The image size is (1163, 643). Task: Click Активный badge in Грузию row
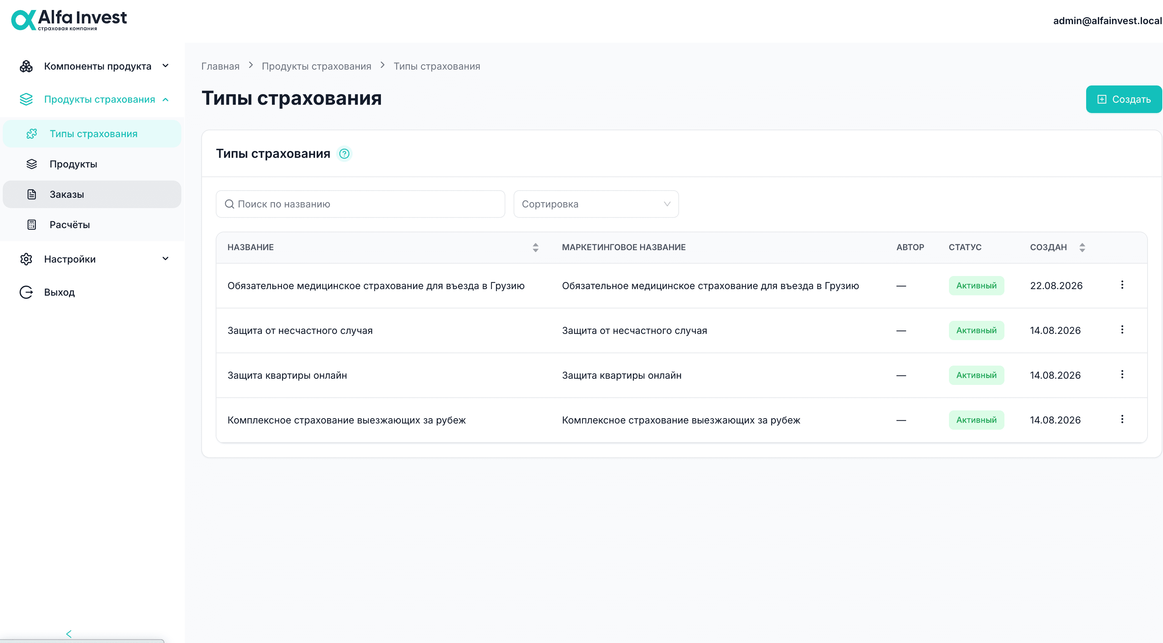(977, 286)
